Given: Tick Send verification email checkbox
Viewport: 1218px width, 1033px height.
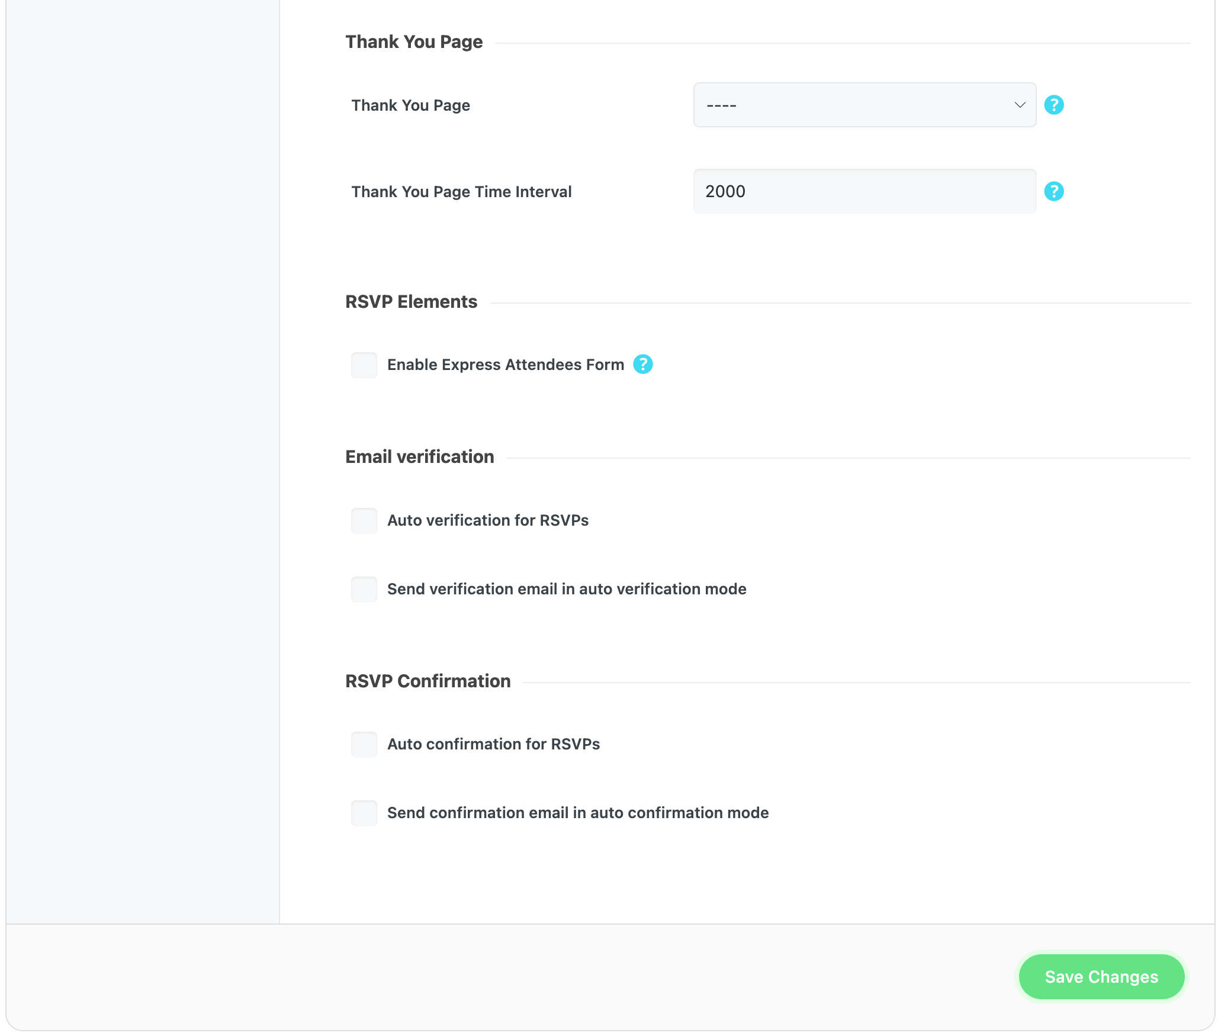Looking at the screenshot, I should click(x=364, y=589).
